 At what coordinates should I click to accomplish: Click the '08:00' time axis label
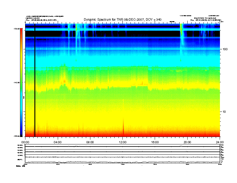[x=90, y=142]
